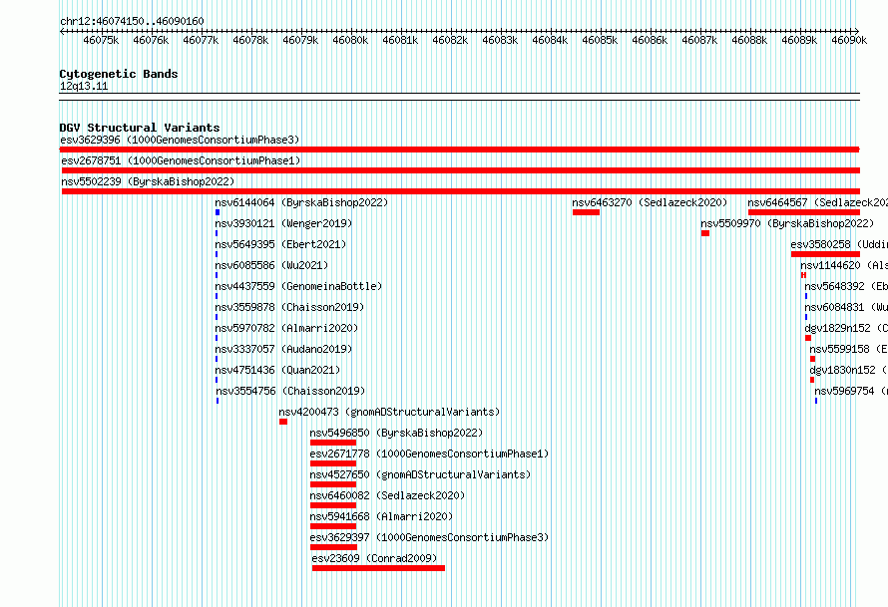Open nsv1144620 variant label
Screen dimensions: 888x607
coord(844,265)
